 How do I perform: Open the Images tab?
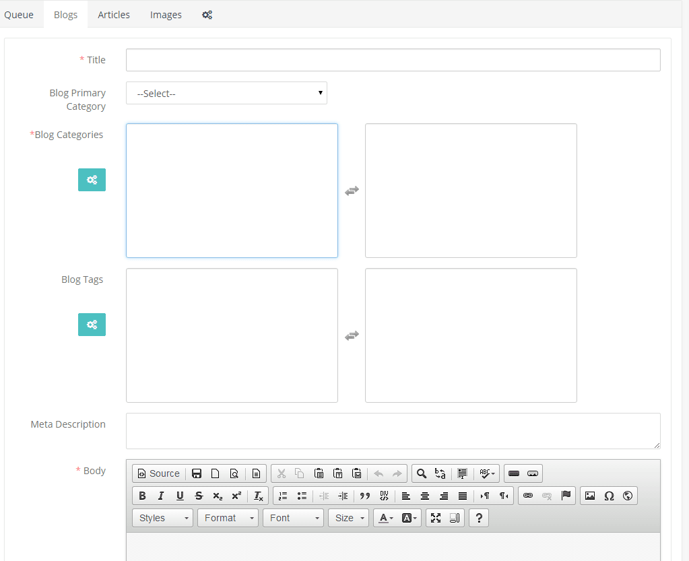pyautogui.click(x=166, y=15)
